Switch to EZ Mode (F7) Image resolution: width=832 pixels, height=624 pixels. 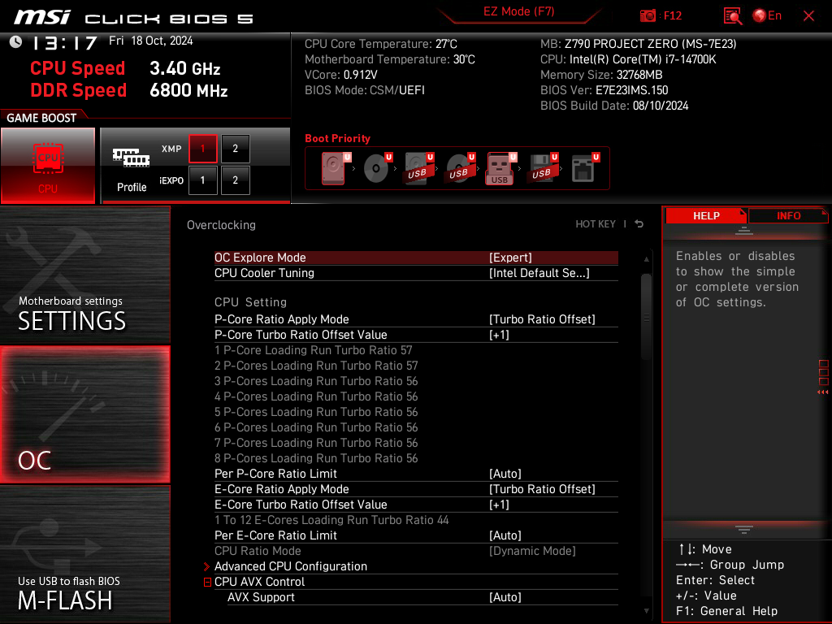pyautogui.click(x=518, y=11)
